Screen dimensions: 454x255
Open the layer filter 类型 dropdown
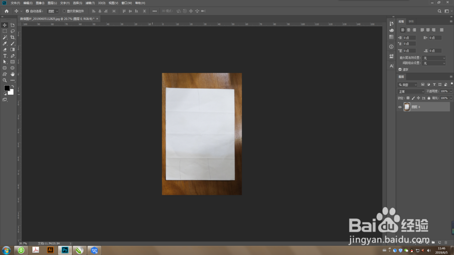click(408, 85)
